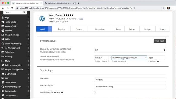The height and width of the screenshot is (99, 176).
Task: Click the Project Management edit icon
Action: coord(3,69)
